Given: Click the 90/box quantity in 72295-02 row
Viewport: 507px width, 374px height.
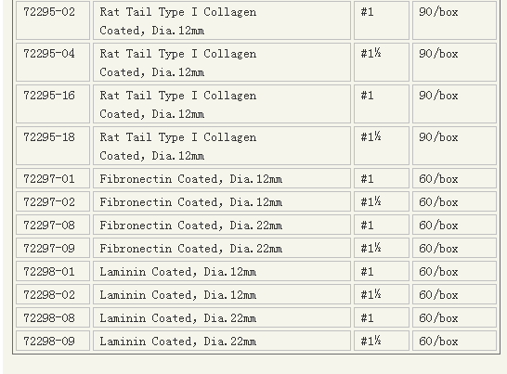Looking at the screenshot, I should coord(438,12).
